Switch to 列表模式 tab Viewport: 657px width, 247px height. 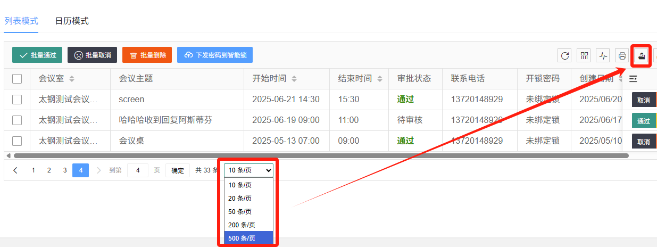point(21,21)
